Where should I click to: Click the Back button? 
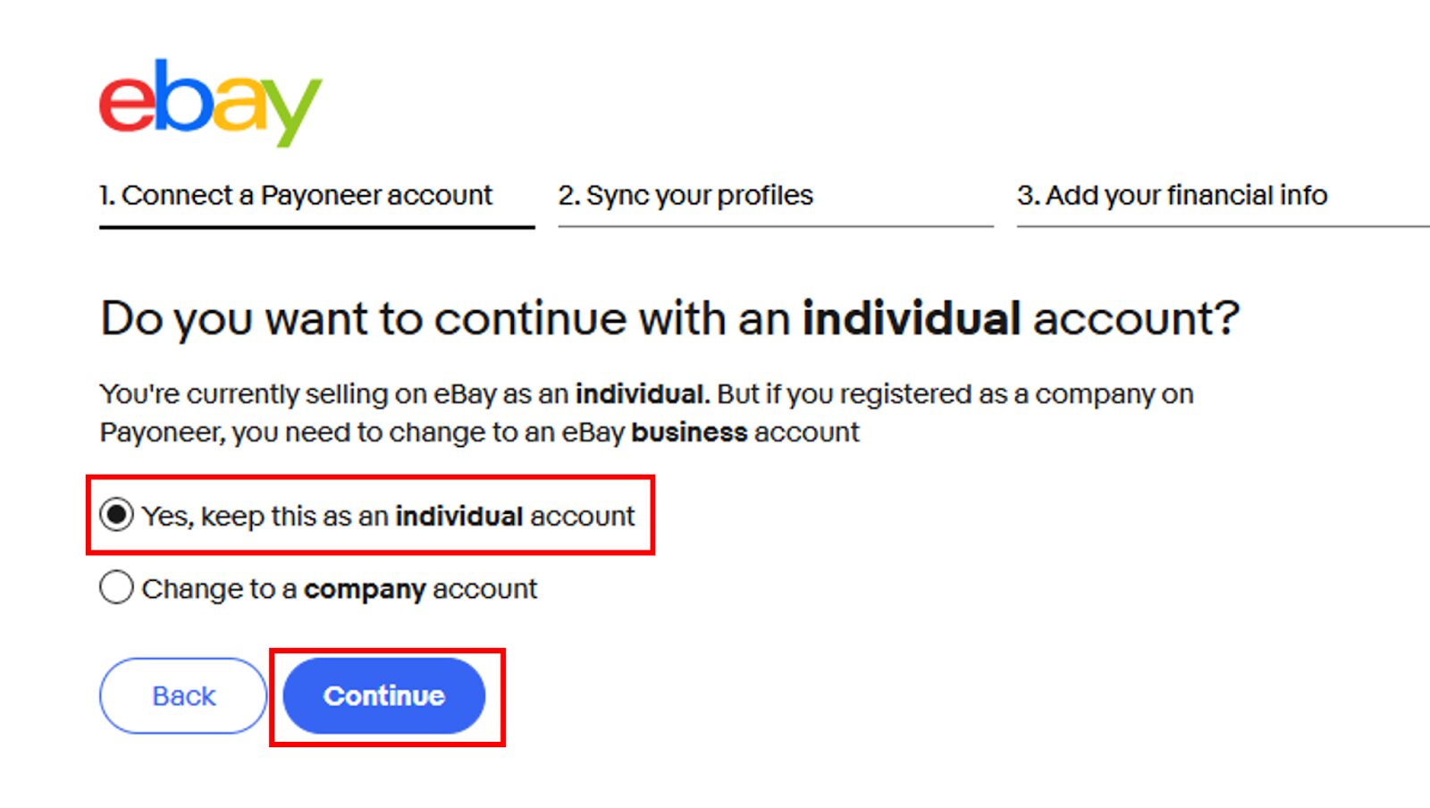tap(183, 695)
